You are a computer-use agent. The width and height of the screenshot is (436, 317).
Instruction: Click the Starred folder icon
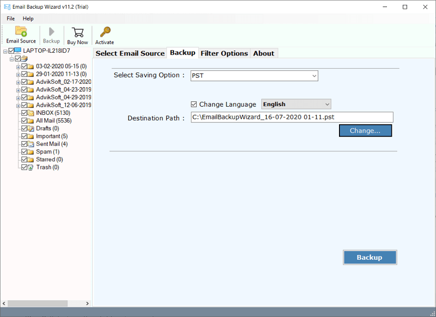point(31,160)
